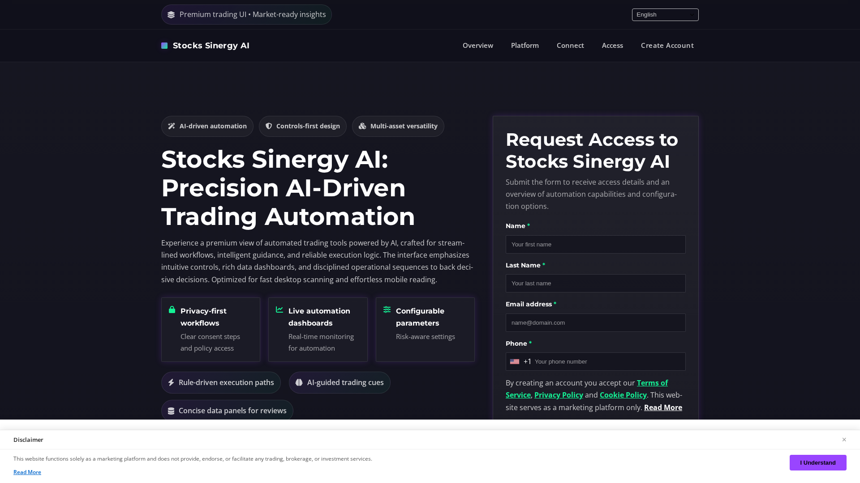The image size is (860, 483).
Task: Click the Premium trading UI banner text
Action: point(253,15)
